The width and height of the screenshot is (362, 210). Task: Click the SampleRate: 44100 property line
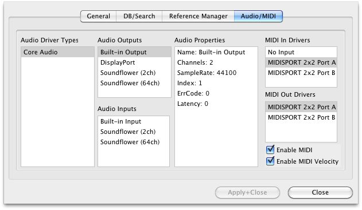tap(216, 73)
